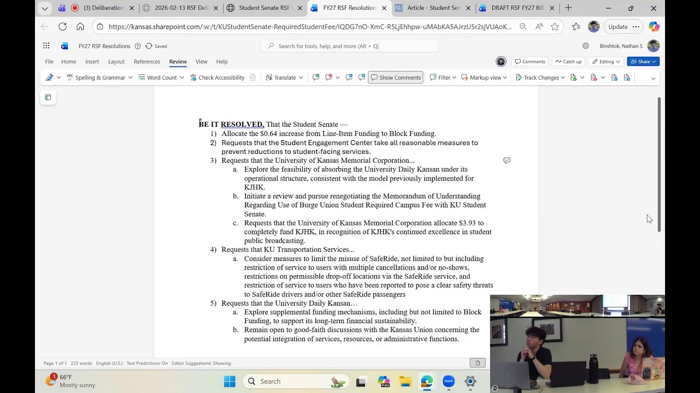The height and width of the screenshot is (393, 700).
Task: Toggle Editor Suggestions in the status bar
Action: click(x=201, y=363)
